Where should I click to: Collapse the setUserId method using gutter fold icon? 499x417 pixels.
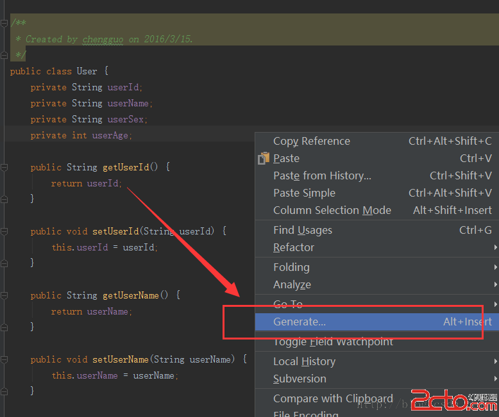[x=4, y=231]
